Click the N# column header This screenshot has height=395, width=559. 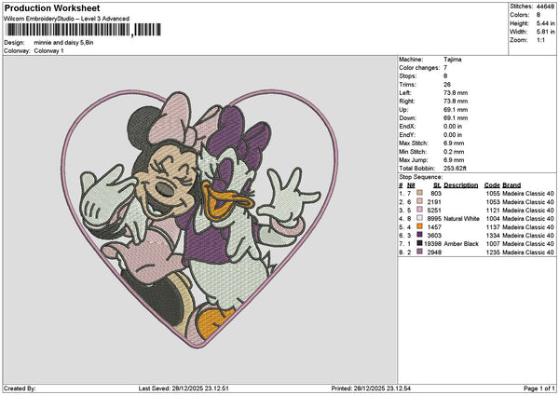pyautogui.click(x=411, y=185)
